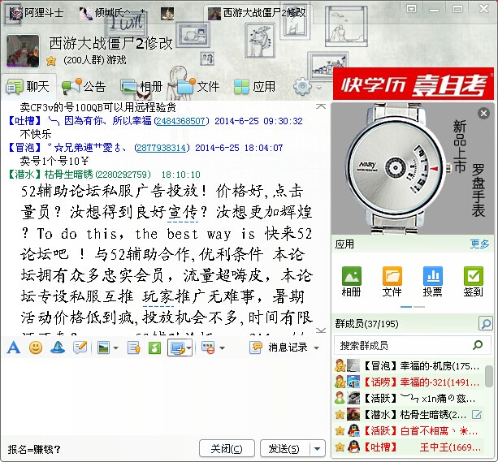Image resolution: width=498 pixels, height=462 pixels.
Task: Click the group avatar picture
Action: 23,51
